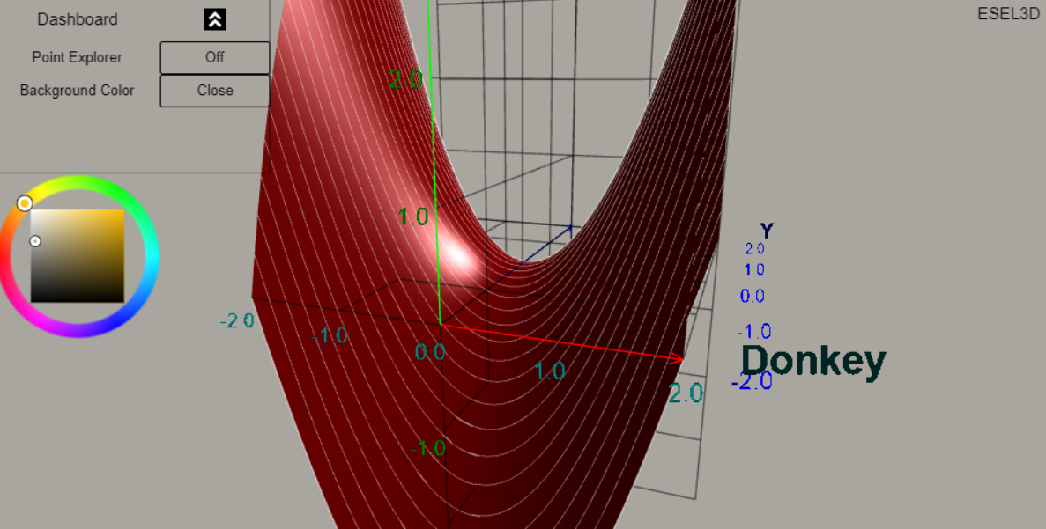1046x529 pixels.
Task: Click the cyan part of the hue ring
Action: click(x=152, y=256)
